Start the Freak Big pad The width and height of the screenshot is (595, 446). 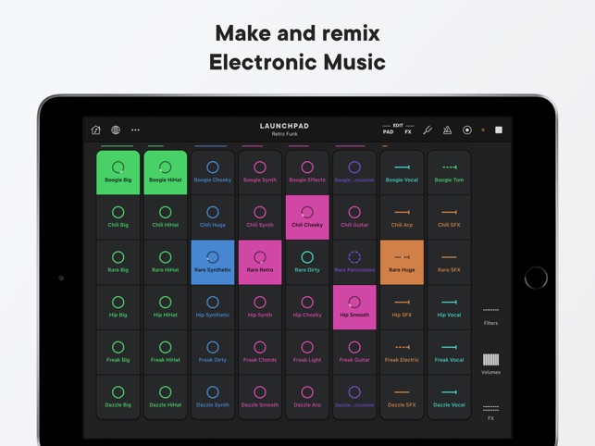click(118, 353)
